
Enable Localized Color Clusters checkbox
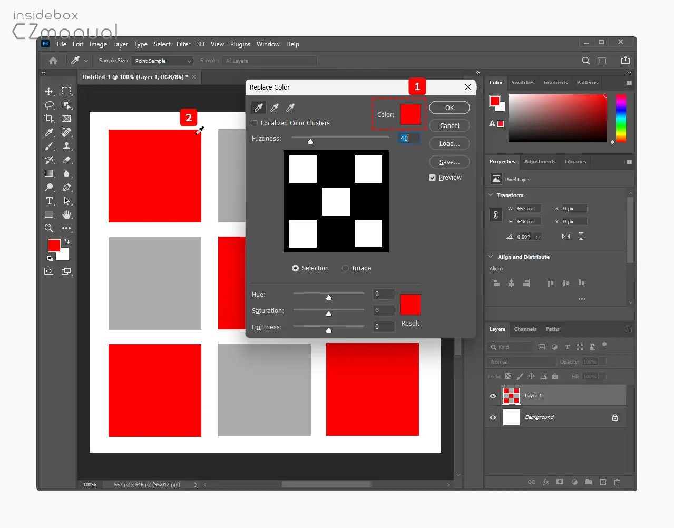[255, 123]
